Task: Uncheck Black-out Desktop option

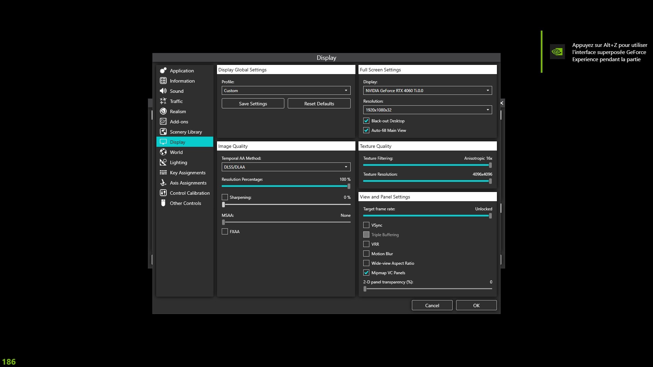Action: coord(366,121)
